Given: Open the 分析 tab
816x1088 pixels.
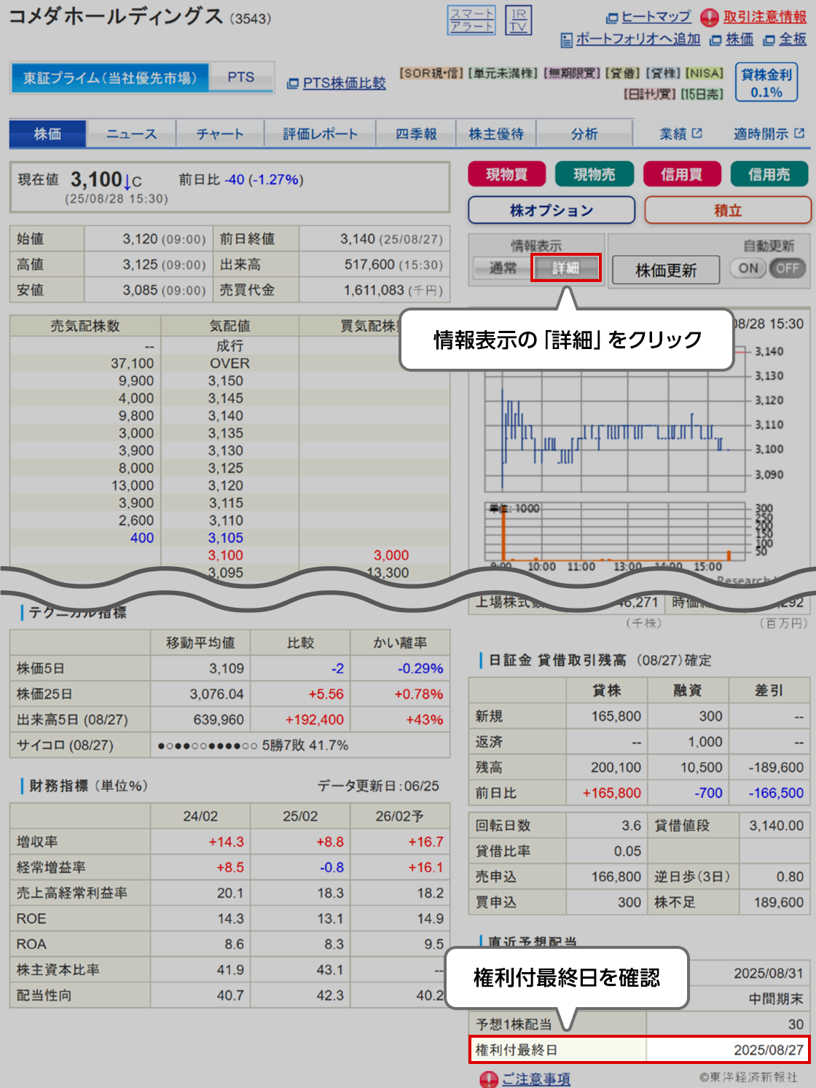Looking at the screenshot, I should point(584,134).
